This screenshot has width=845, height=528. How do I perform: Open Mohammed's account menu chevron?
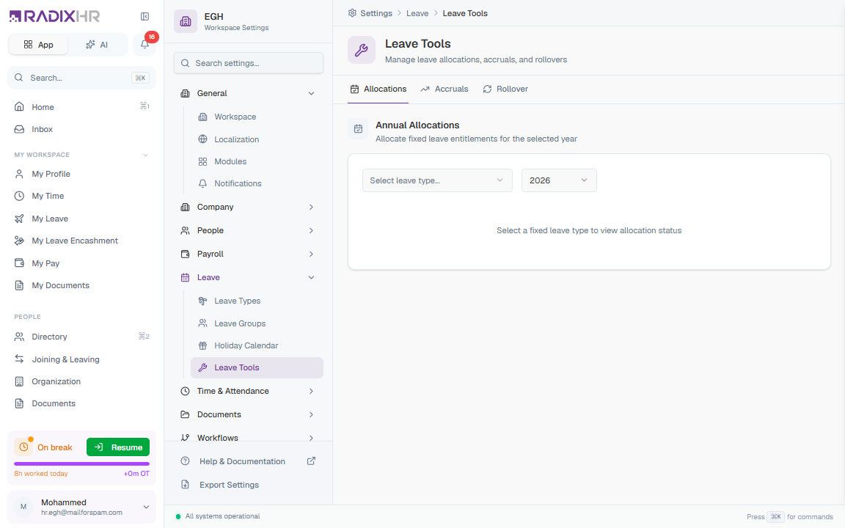(146, 507)
